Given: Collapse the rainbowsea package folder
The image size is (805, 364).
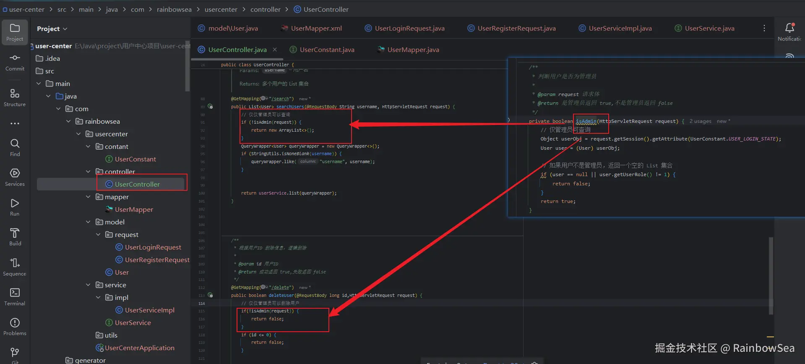Looking at the screenshot, I should 68,121.
